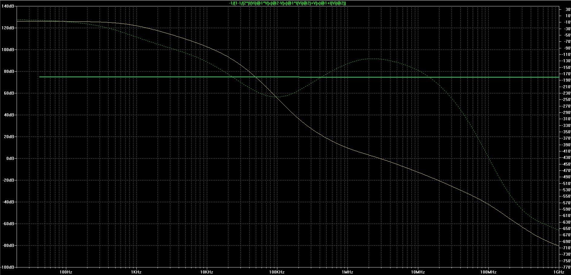Select the -50° phase axis label
The image size is (571, 275).
coord(567,35)
